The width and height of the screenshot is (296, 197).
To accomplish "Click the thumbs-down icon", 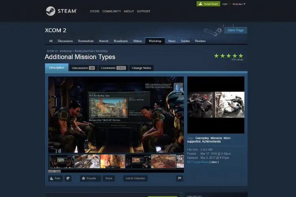I will click(x=68, y=178).
